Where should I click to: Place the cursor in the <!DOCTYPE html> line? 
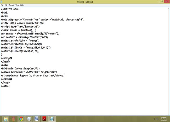(x=10, y=9)
